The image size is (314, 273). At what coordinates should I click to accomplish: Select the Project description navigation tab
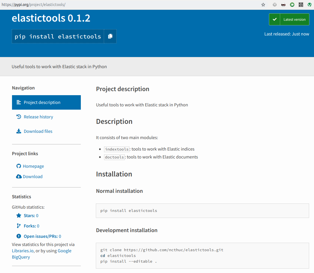[x=46, y=102]
